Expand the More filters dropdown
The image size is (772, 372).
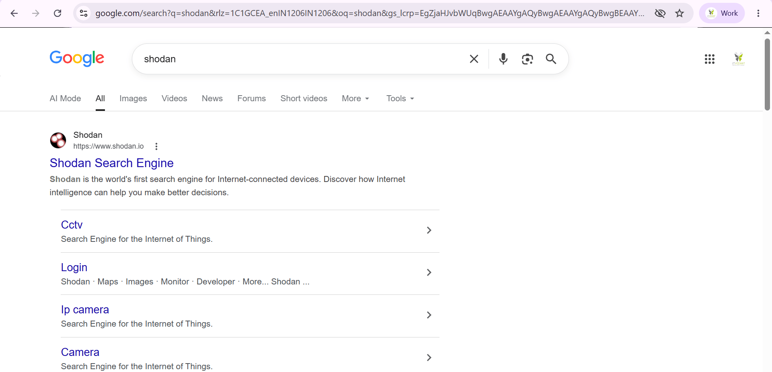tap(355, 98)
